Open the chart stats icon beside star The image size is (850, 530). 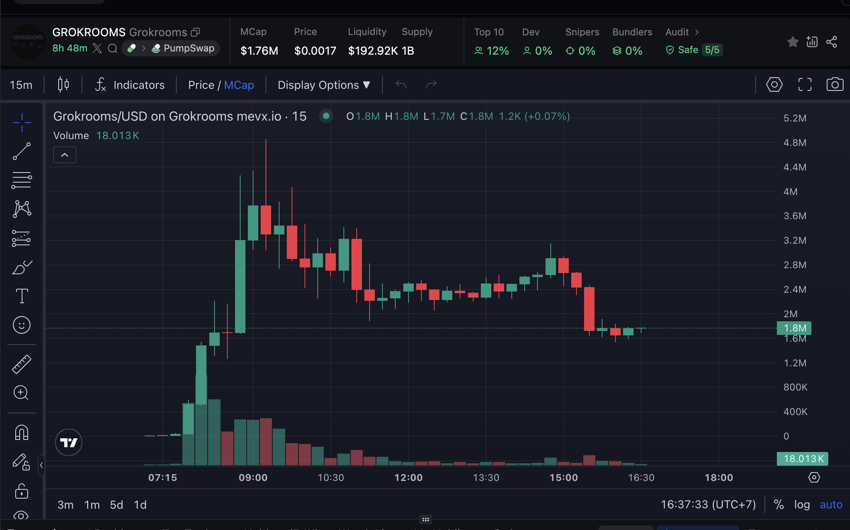(812, 42)
